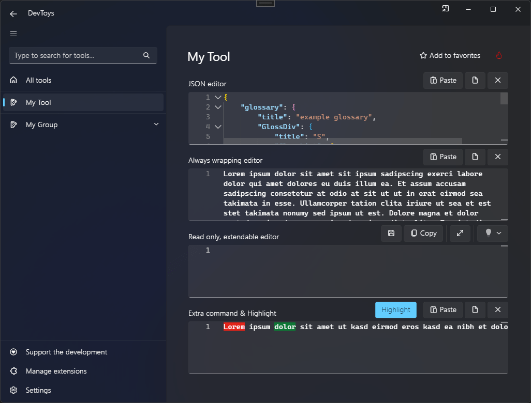Go back with the arrow icon
The height and width of the screenshot is (403, 531).
(x=13, y=13)
